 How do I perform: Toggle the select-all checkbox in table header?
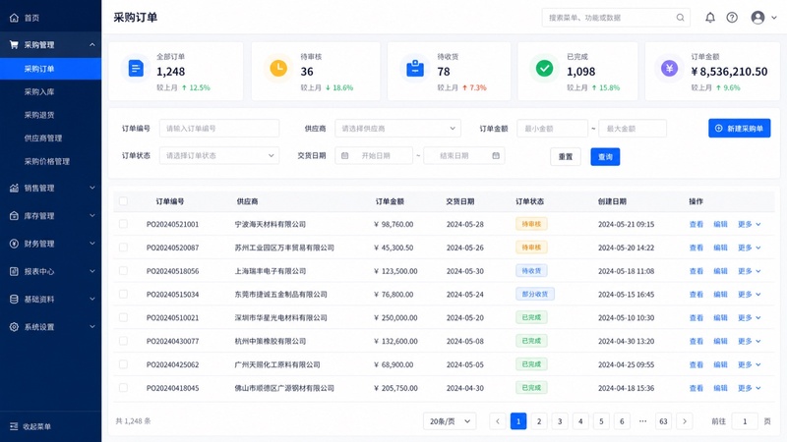point(124,201)
